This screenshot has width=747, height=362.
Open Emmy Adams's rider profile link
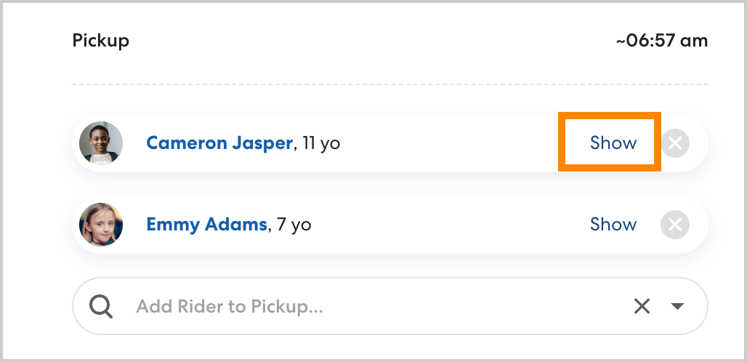pos(206,225)
